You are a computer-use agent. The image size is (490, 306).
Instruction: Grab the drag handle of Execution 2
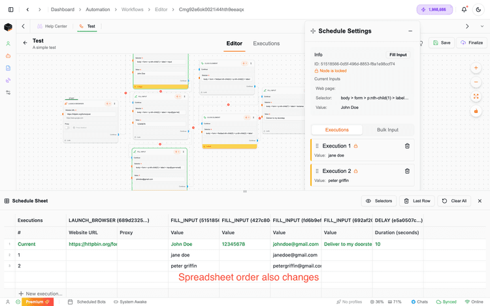click(x=317, y=171)
